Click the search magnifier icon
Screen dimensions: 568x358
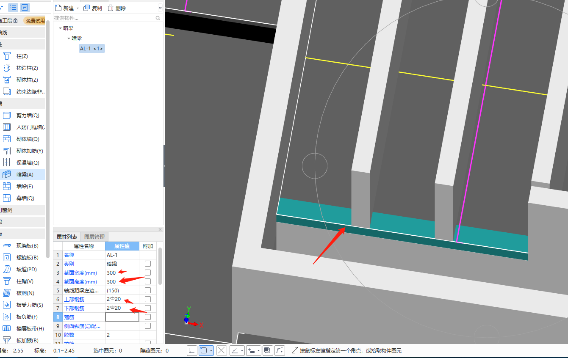coord(158,18)
